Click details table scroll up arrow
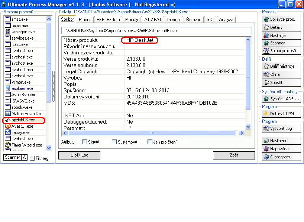The height and width of the screenshot is (222, 304). point(248,40)
